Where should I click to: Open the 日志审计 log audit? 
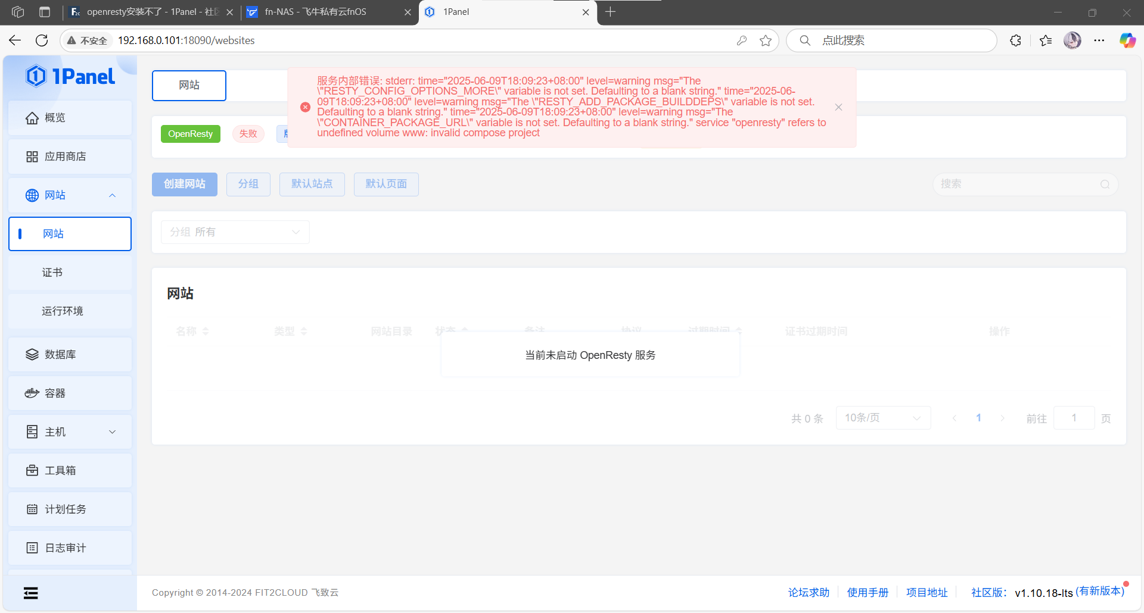[x=70, y=548]
